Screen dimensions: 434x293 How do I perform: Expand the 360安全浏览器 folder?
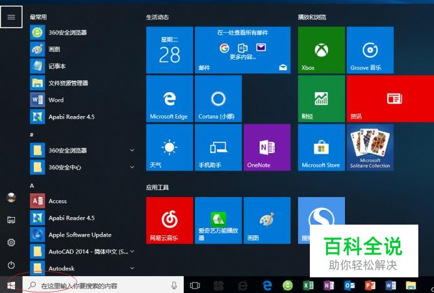coord(83,151)
